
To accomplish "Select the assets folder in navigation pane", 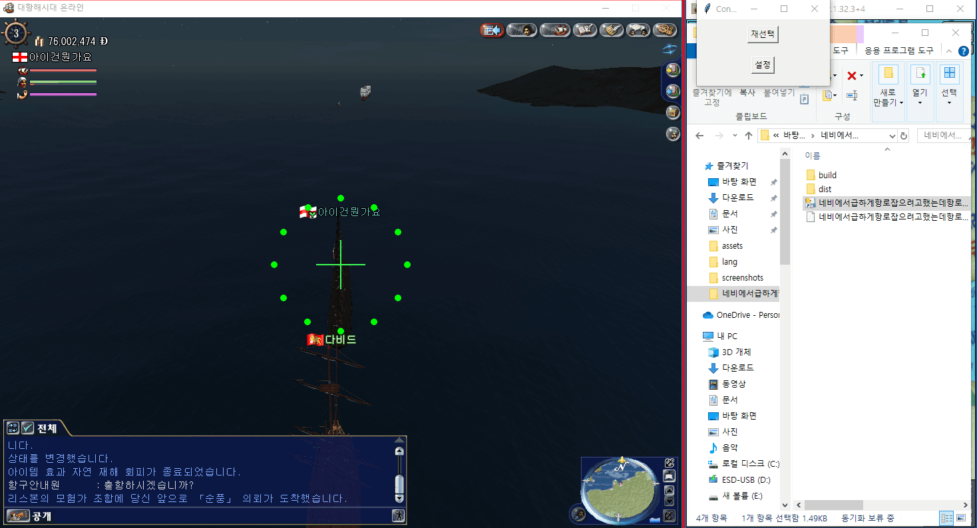I will pyautogui.click(x=732, y=245).
